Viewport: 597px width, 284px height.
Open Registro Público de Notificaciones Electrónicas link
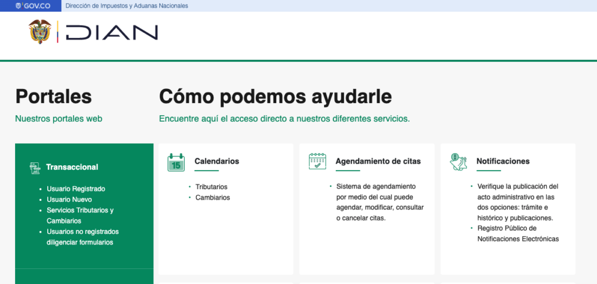[x=518, y=233]
